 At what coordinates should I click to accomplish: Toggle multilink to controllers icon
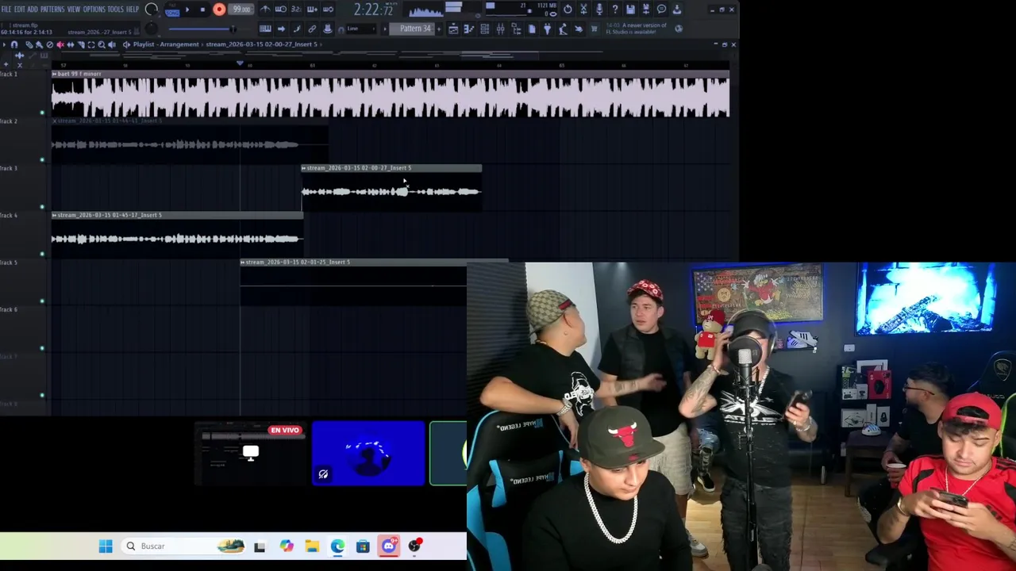[328, 29]
